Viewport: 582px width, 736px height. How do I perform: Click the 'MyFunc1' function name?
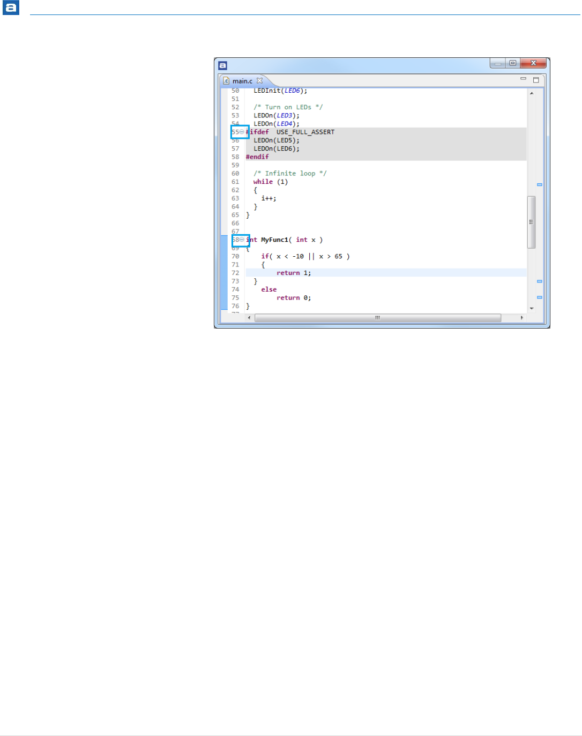coord(274,240)
